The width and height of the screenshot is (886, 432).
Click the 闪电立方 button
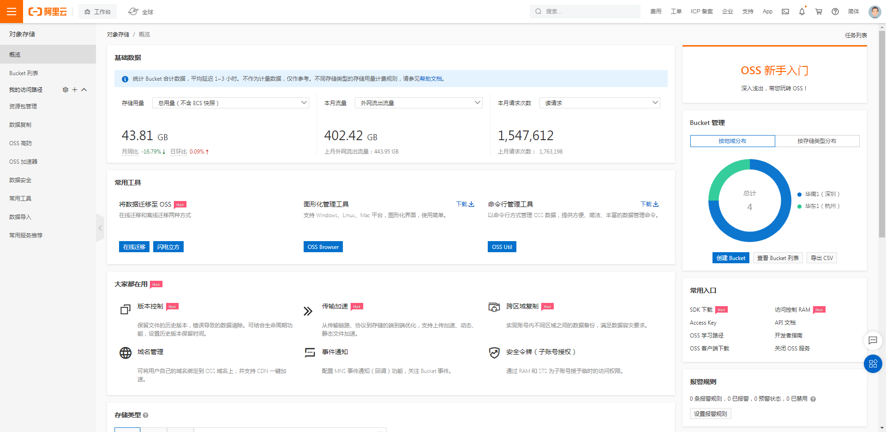[x=168, y=247]
